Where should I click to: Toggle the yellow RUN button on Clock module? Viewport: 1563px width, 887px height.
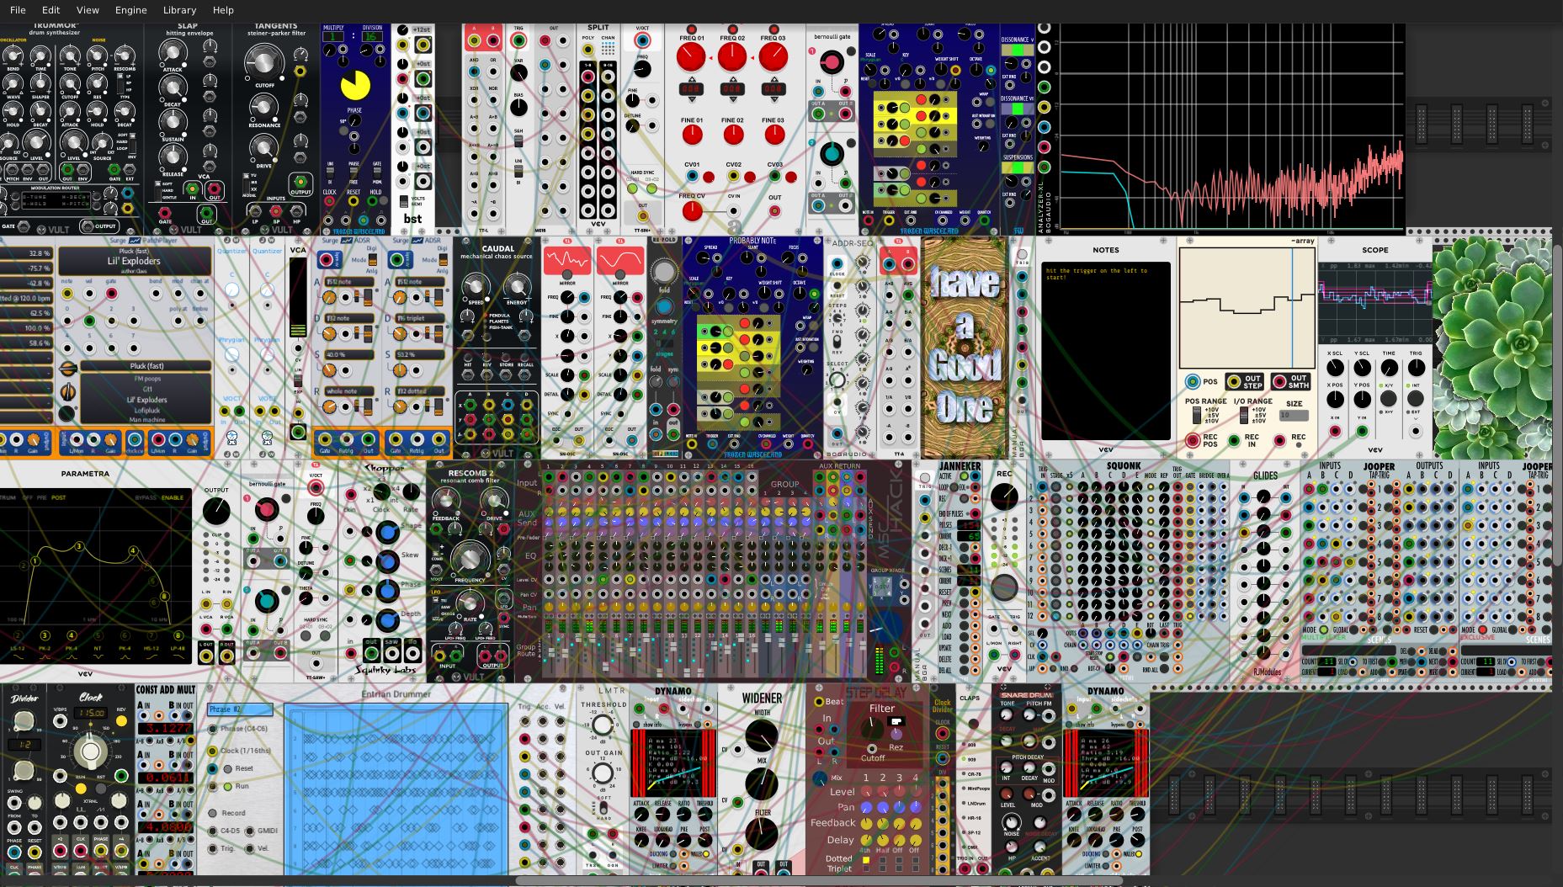pyautogui.click(x=81, y=789)
